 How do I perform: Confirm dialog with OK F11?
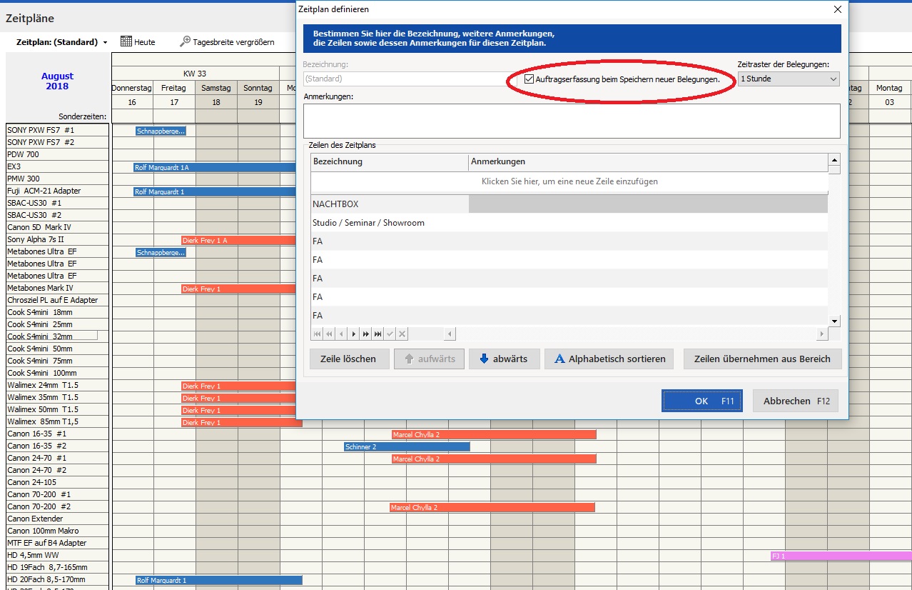[702, 401]
